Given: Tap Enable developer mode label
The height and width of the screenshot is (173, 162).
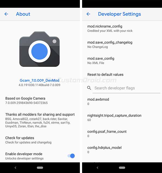Looking at the screenshot, I should coord(24,154).
